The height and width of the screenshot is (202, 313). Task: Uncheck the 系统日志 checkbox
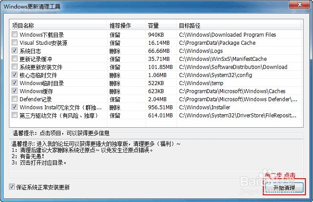[x=14, y=51]
